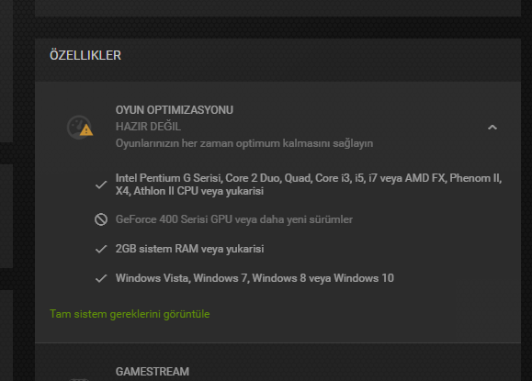
Task: Collapse the Oyun Optimizasyonu section with the chevron
Action: (x=492, y=128)
